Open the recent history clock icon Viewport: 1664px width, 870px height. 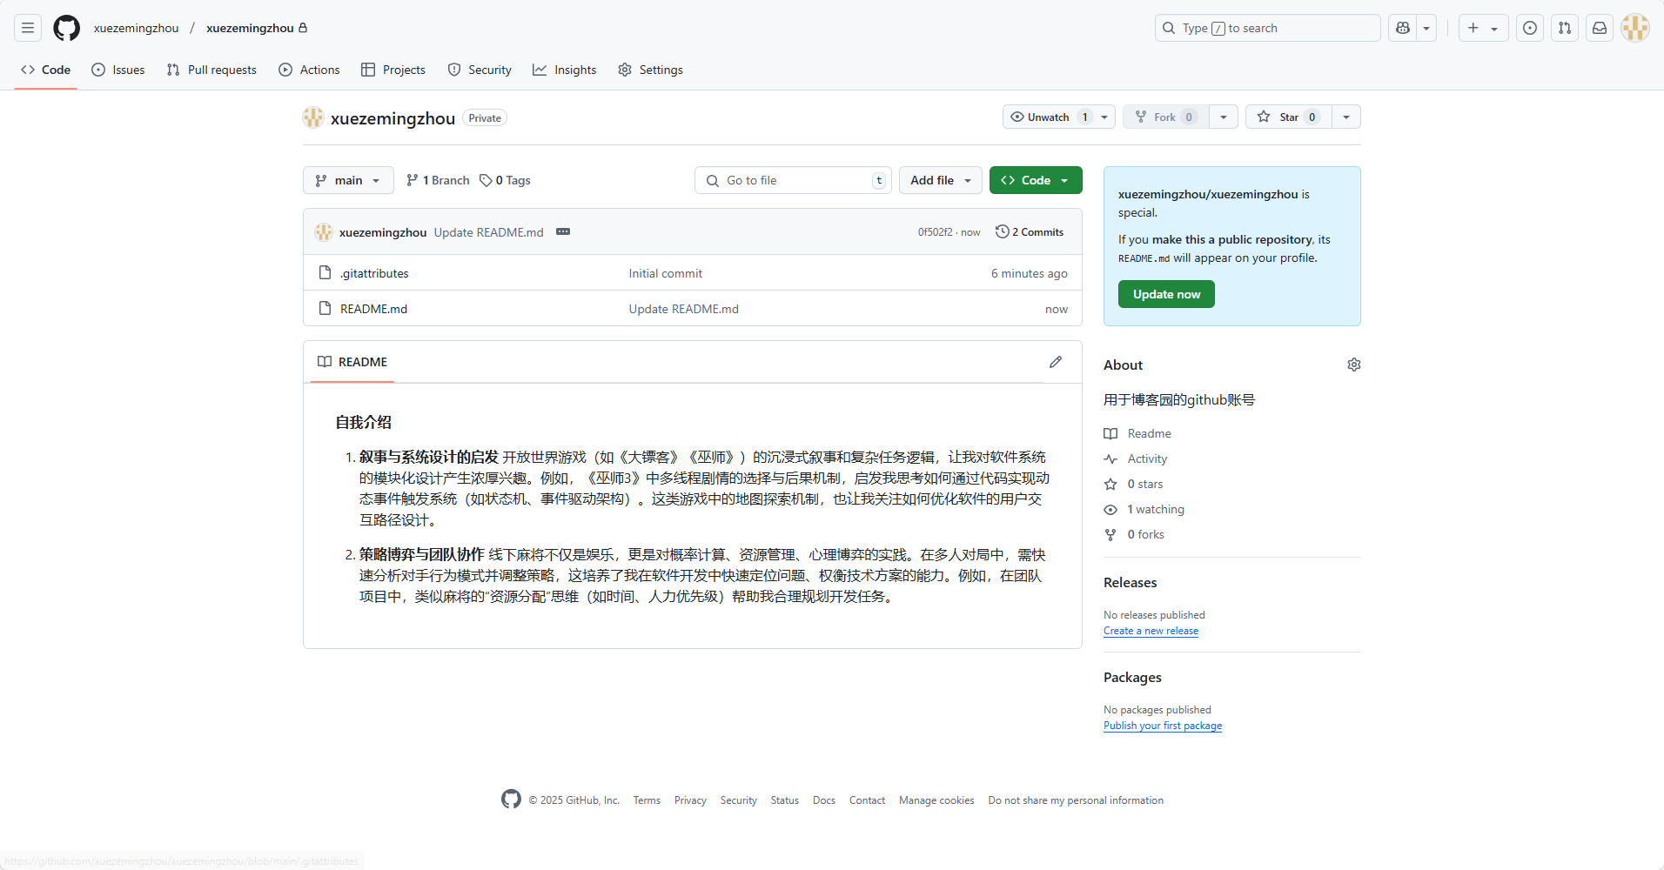click(1529, 27)
